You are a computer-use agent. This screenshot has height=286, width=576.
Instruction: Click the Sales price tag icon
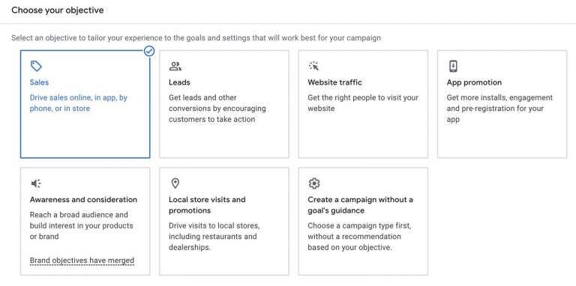pyautogui.click(x=36, y=67)
